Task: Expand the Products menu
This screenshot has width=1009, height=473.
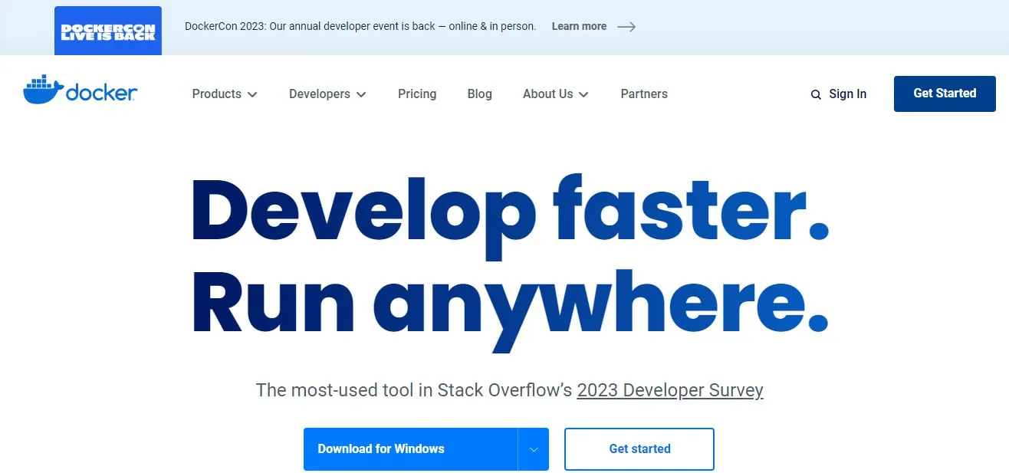Action: (x=225, y=94)
